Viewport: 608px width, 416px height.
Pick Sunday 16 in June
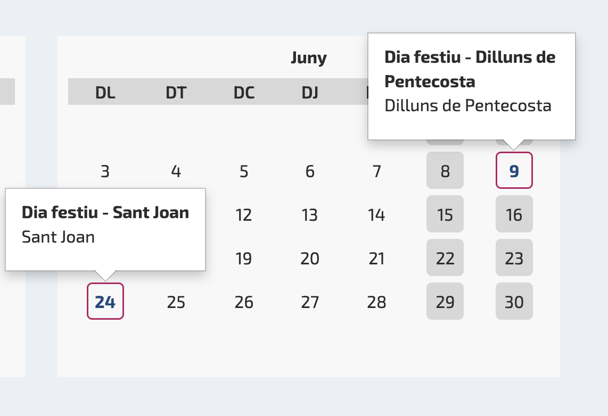click(514, 214)
